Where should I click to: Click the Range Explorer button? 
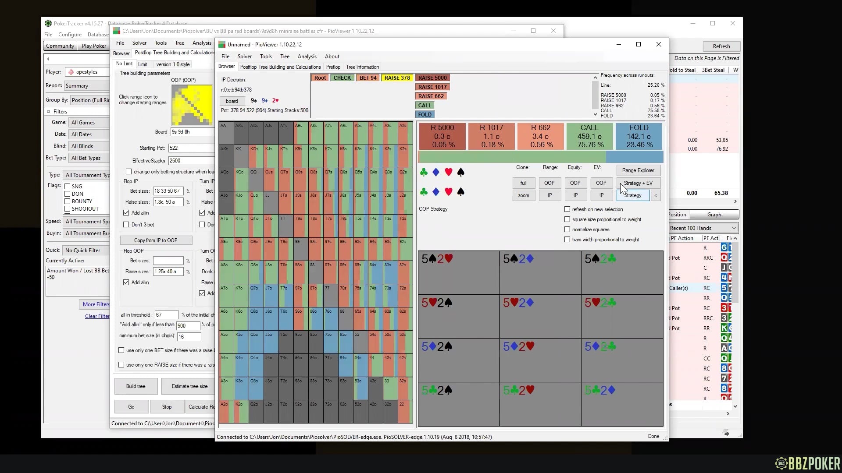tap(638, 170)
